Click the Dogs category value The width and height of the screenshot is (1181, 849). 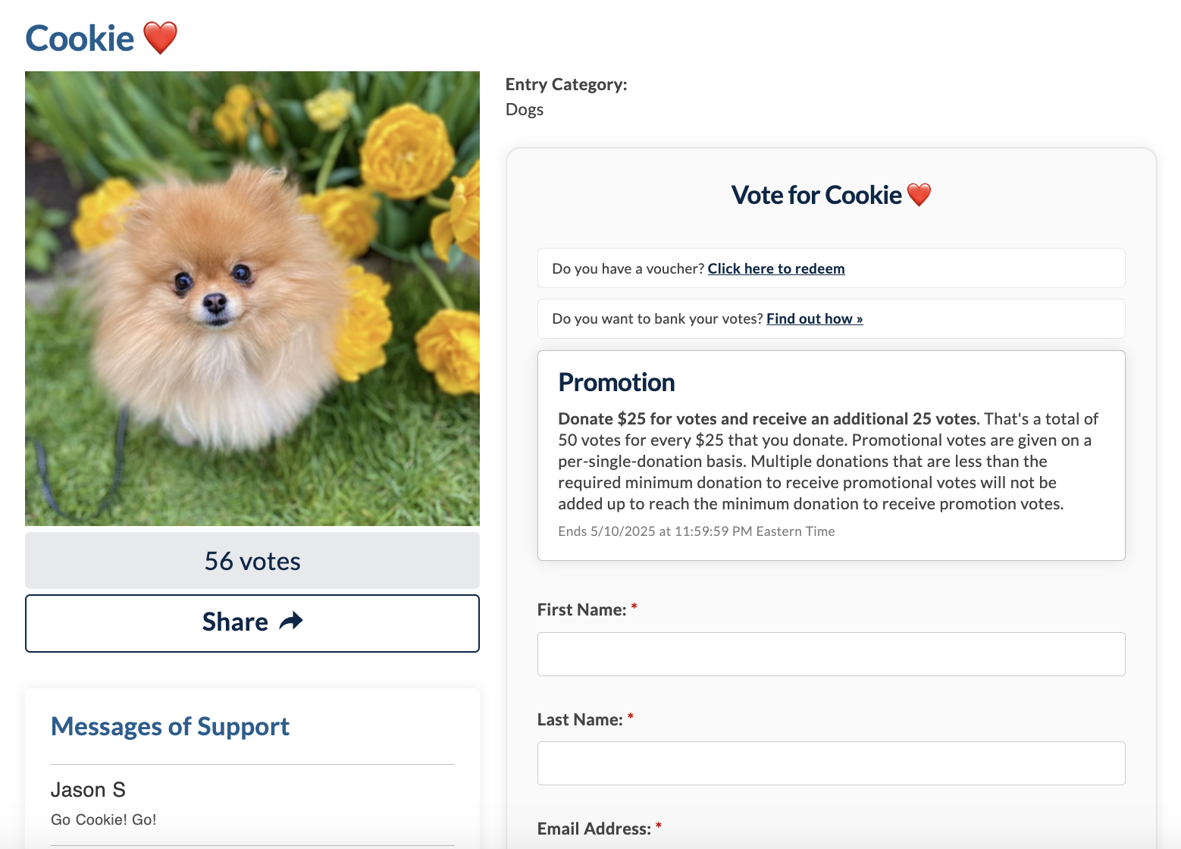pyautogui.click(x=525, y=109)
